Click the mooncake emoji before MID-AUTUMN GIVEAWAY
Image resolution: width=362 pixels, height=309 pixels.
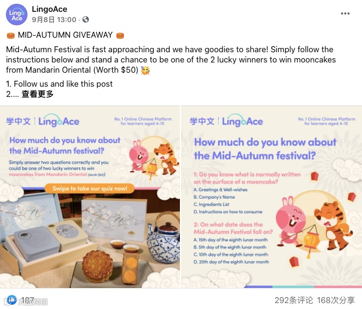[11, 36]
